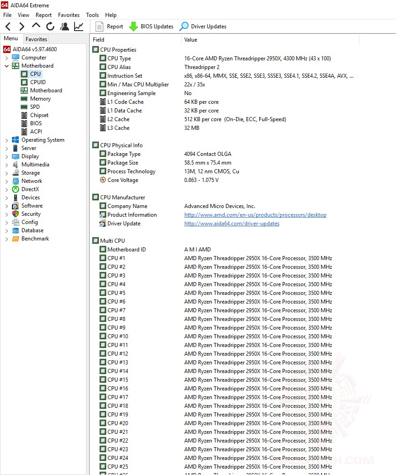396x475 pixels.
Task: Expand the Software node
Action: click(7, 206)
